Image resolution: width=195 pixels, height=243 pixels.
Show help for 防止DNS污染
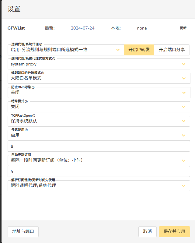click(x=33, y=87)
